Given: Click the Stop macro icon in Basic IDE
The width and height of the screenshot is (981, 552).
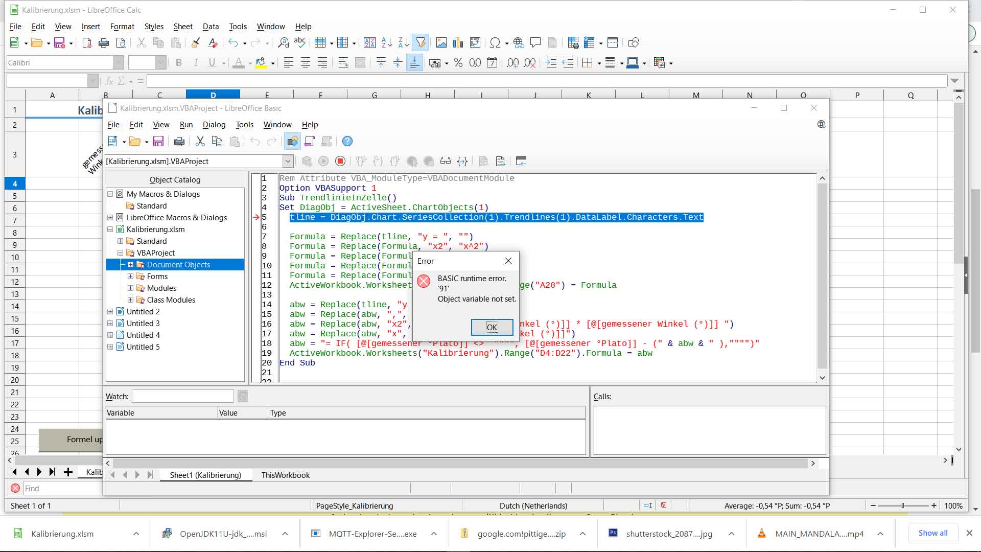Looking at the screenshot, I should (340, 162).
